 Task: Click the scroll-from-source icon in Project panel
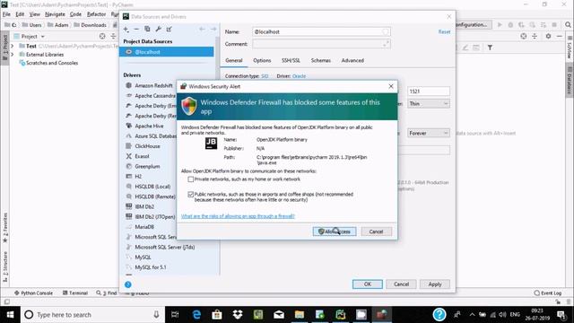click(x=102, y=36)
